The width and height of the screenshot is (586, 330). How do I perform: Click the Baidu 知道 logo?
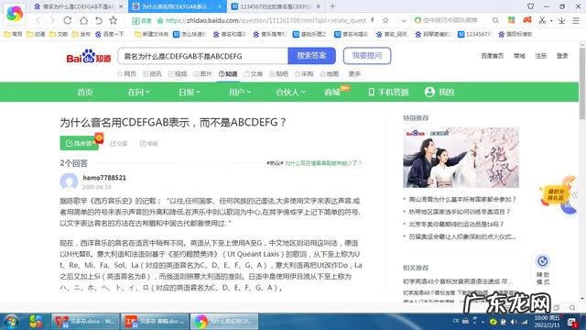pos(89,57)
